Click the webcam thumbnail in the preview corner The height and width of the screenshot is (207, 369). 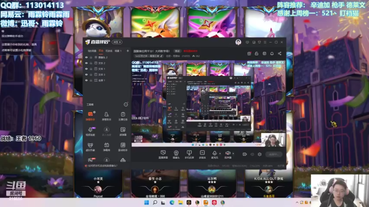pos(273,140)
